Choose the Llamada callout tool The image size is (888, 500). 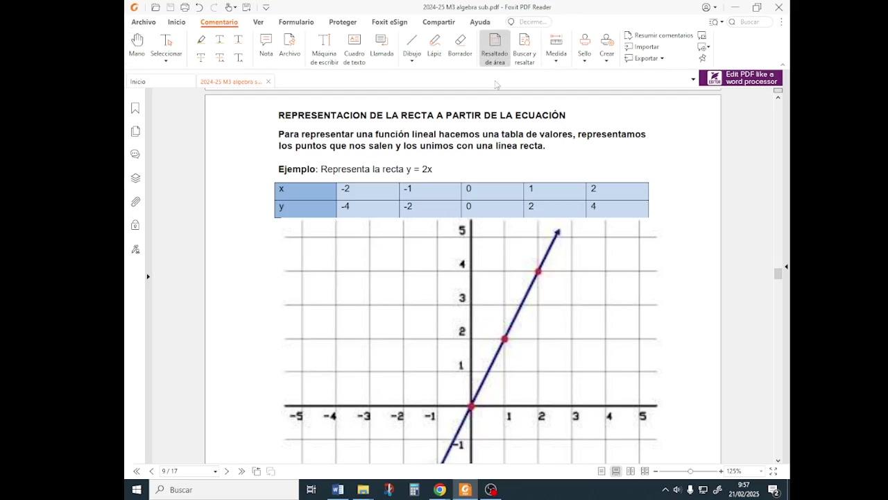[x=382, y=45]
